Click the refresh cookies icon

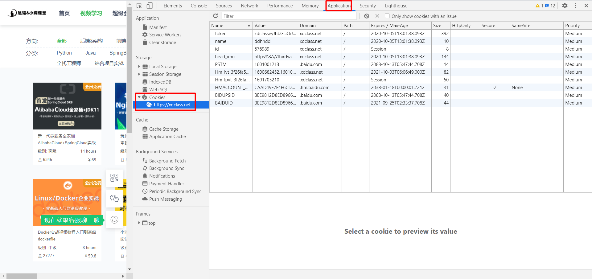(x=216, y=16)
